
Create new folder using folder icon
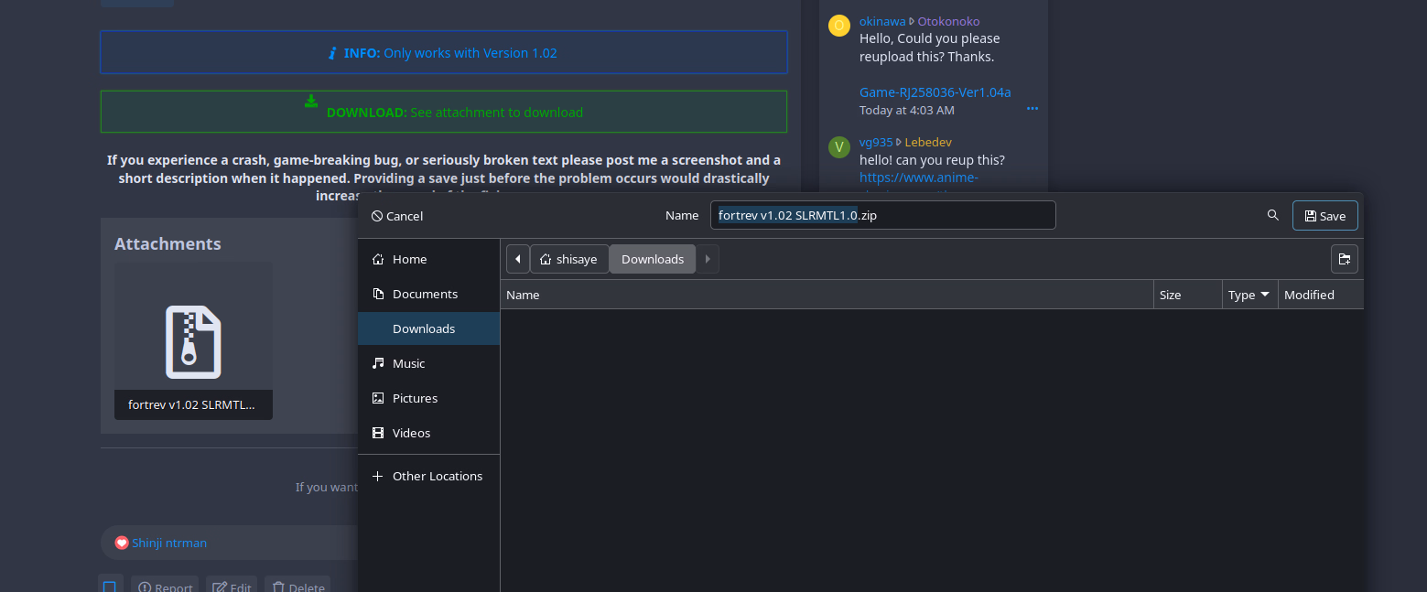(1344, 259)
